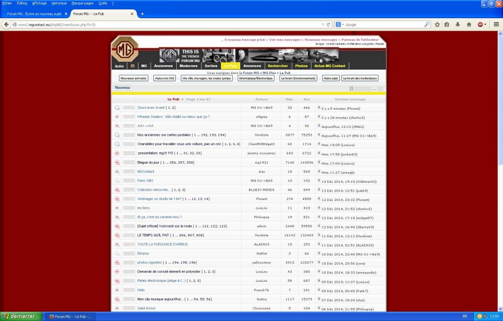Go to the browser home icon
The width and height of the screenshot is (503, 321).
(469, 25)
